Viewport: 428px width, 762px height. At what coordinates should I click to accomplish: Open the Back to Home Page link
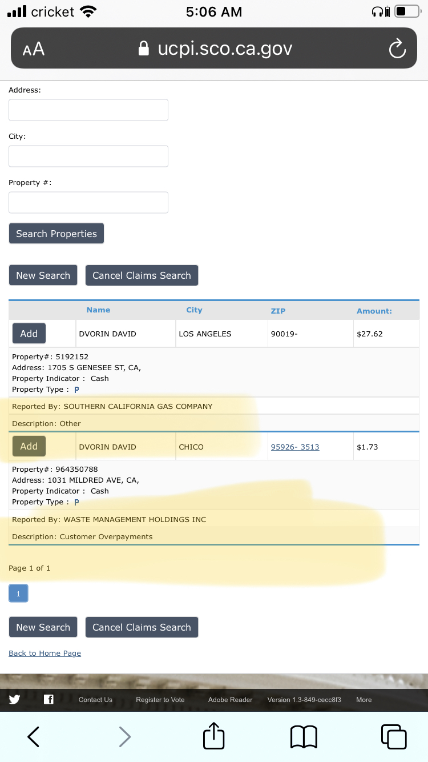point(45,653)
